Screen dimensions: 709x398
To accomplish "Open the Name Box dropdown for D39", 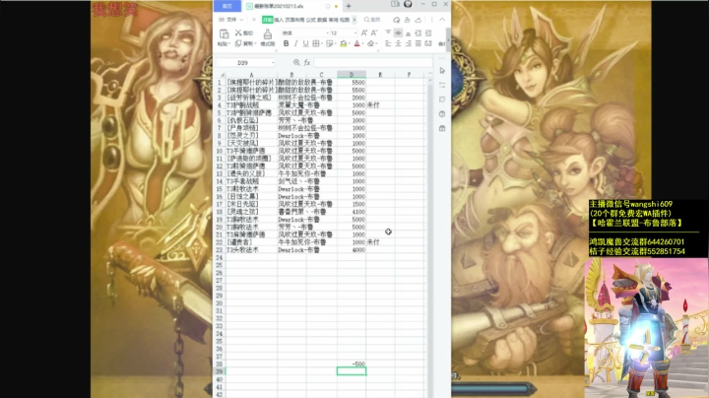I will (273, 63).
